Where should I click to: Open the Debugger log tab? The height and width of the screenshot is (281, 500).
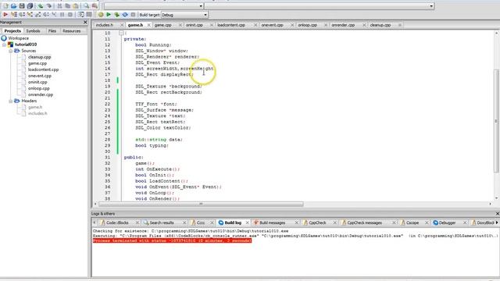pos(447,222)
